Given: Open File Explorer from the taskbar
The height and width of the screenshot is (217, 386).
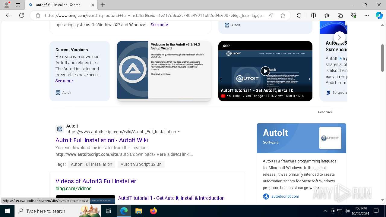Looking at the screenshot, I should coord(138,211).
